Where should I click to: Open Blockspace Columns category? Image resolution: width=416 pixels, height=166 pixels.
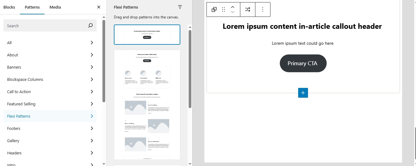point(50,79)
